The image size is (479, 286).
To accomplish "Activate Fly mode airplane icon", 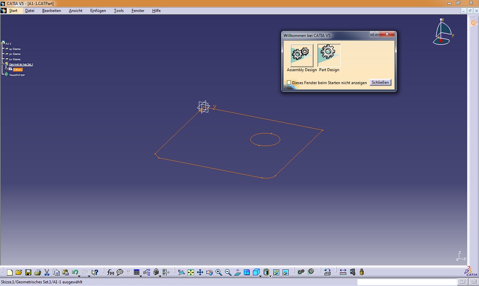I will point(182,272).
